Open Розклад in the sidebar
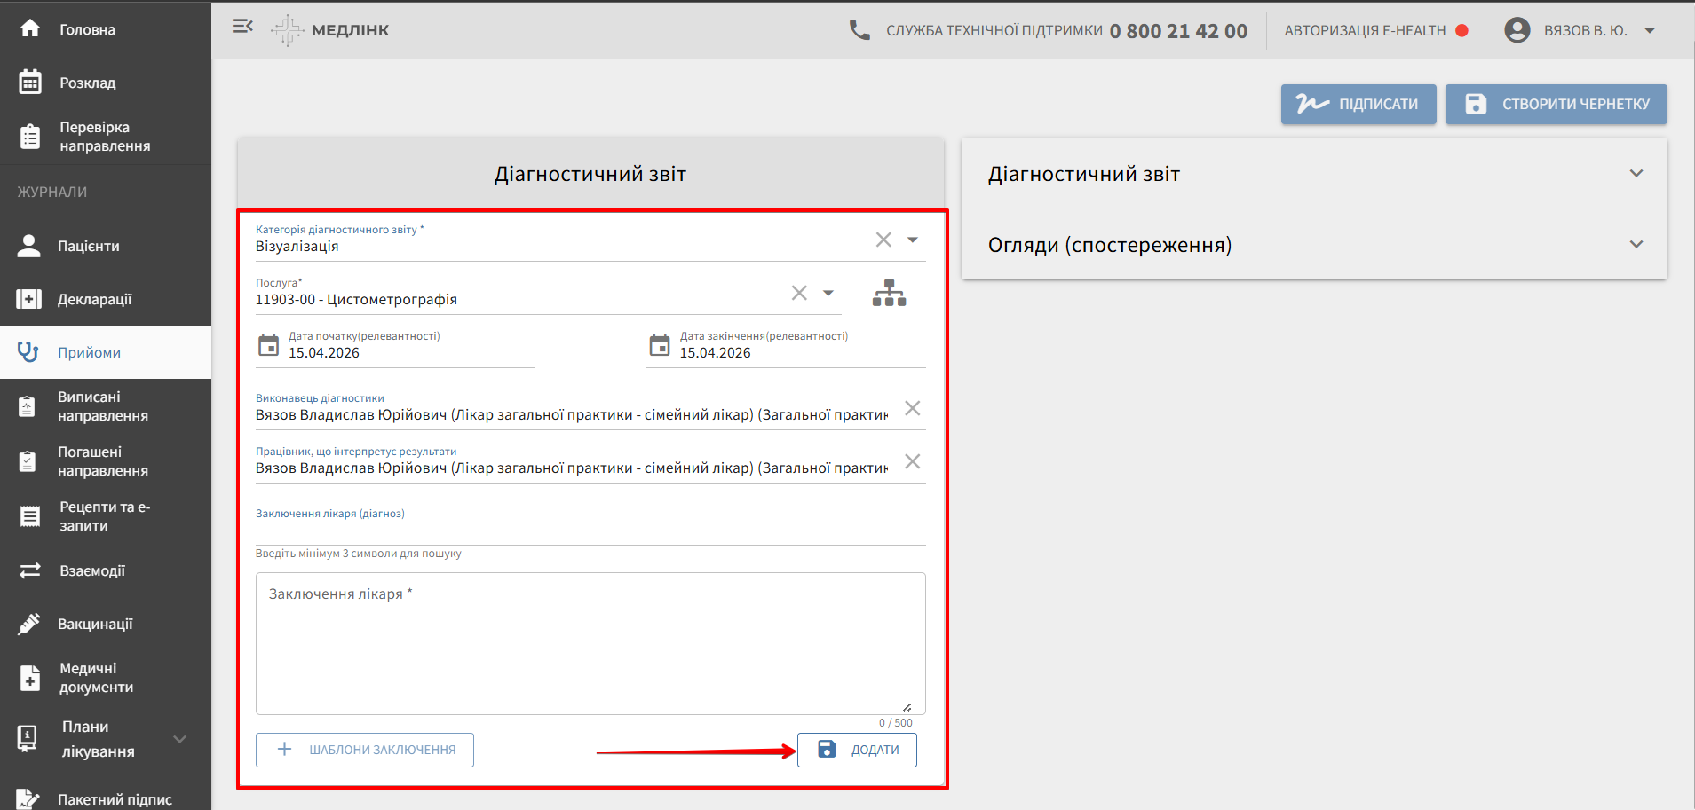Image resolution: width=1695 pixels, height=810 pixels. pos(87,83)
